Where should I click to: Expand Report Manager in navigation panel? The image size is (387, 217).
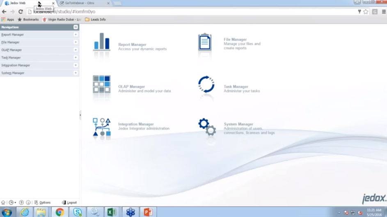[76, 35]
